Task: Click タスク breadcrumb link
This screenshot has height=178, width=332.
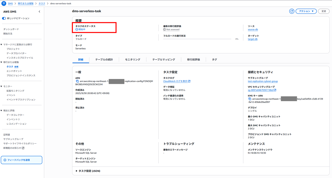Action: [42, 4]
